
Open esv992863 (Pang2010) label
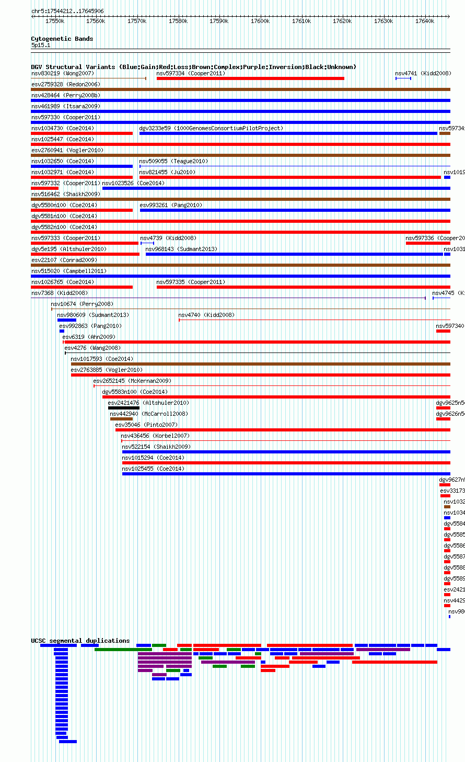[90, 326]
